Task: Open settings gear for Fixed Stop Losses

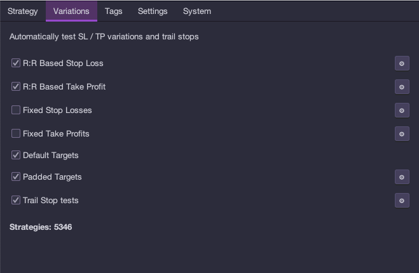Action: coord(402,110)
